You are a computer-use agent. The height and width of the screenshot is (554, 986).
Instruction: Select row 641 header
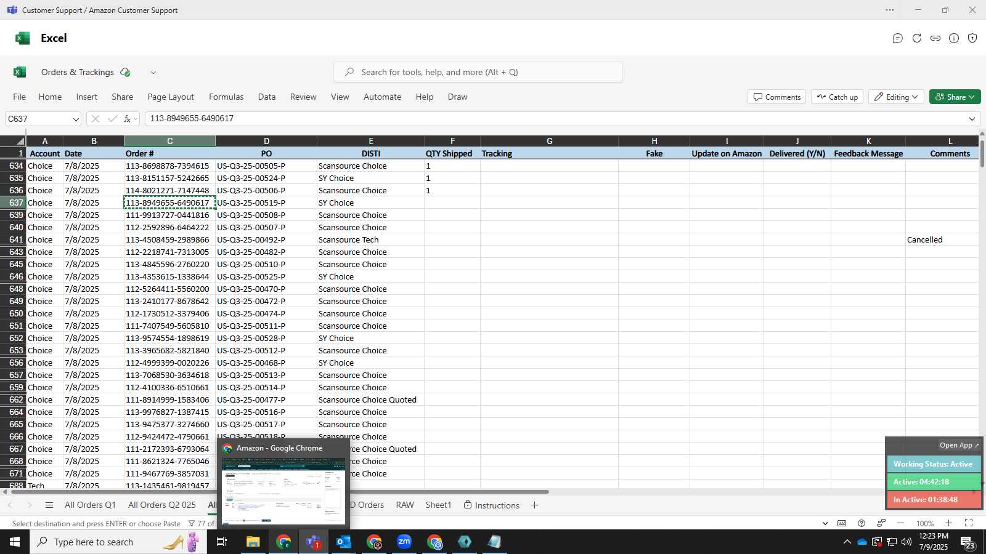[x=13, y=239]
